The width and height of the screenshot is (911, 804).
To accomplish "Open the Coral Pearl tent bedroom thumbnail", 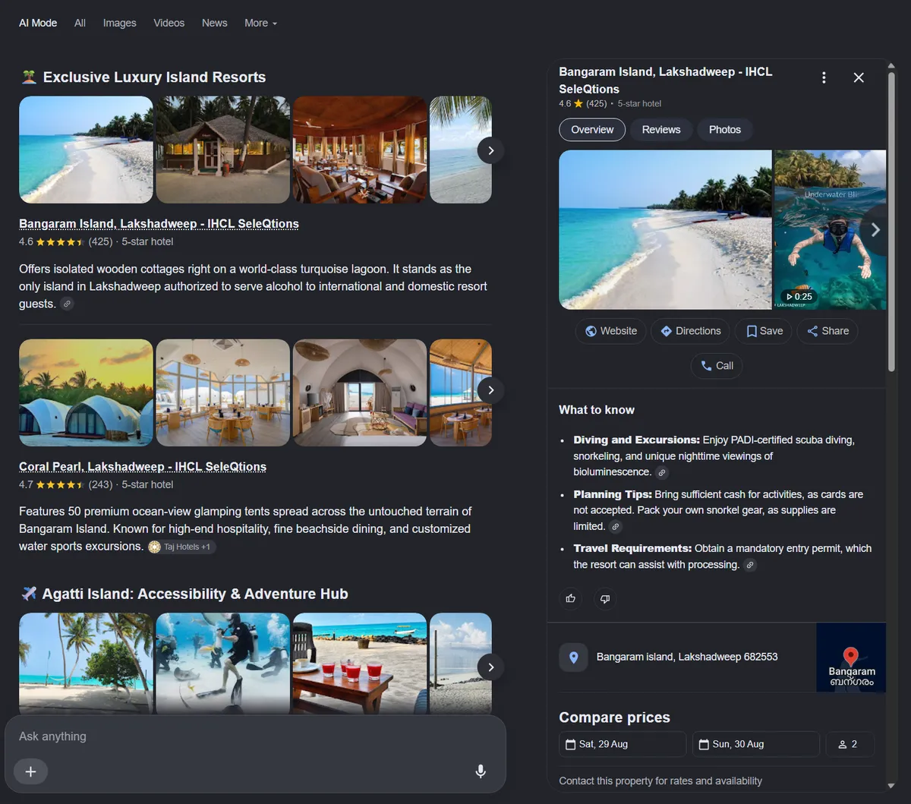I will click(360, 393).
